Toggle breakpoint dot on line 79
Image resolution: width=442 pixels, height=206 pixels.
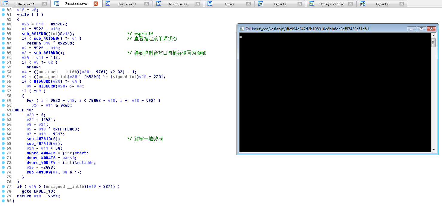click(x=3, y=196)
